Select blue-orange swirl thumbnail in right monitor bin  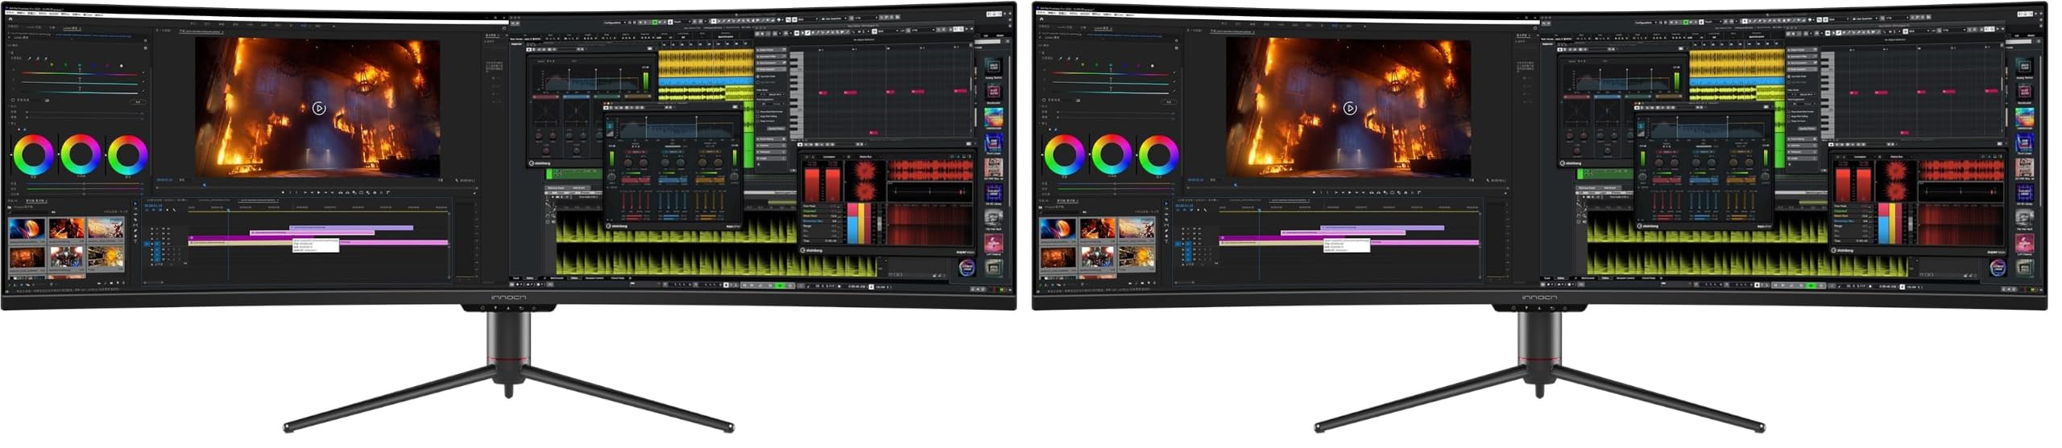1058,230
